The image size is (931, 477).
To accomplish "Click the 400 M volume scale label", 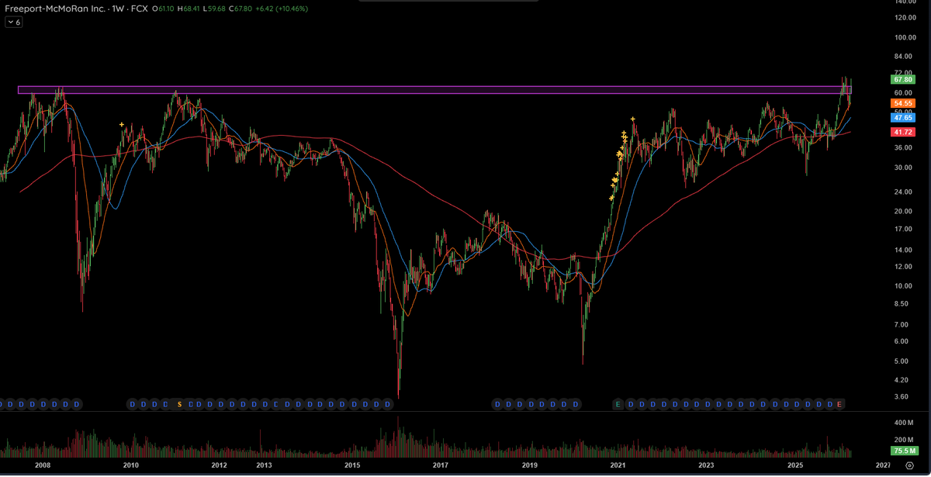I will pos(905,423).
